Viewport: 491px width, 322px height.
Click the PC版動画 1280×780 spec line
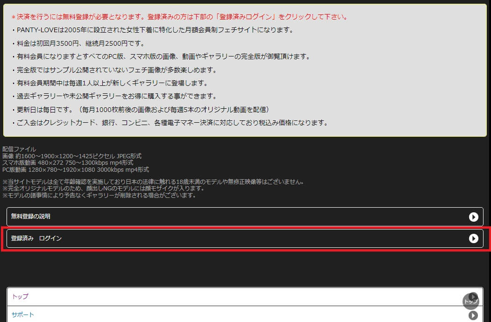click(x=76, y=169)
